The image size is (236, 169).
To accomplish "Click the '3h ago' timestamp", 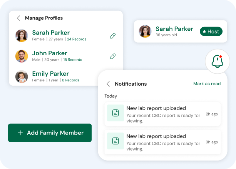I will click(212, 142).
